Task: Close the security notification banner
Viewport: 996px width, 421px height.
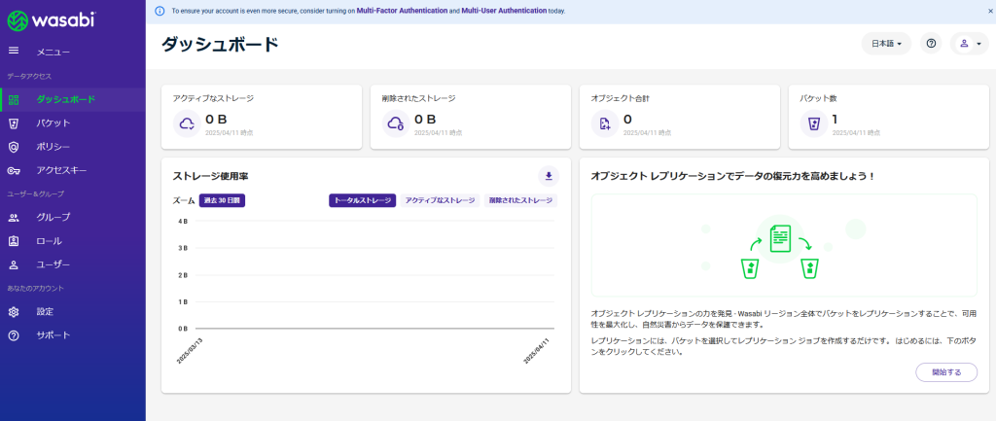Action: [991, 11]
